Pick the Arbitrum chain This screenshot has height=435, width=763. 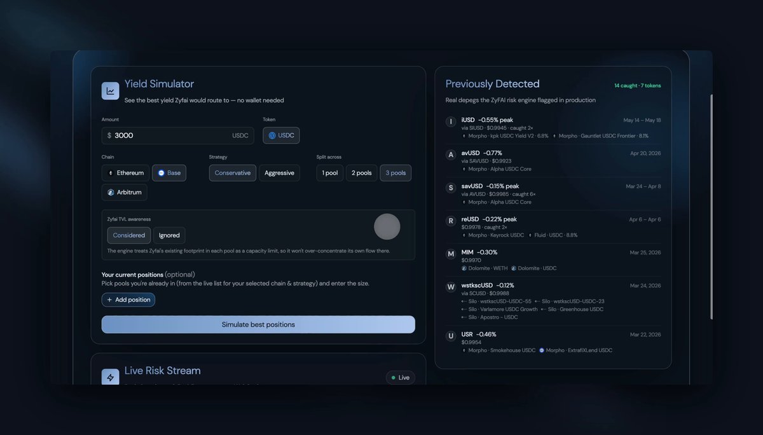125,192
